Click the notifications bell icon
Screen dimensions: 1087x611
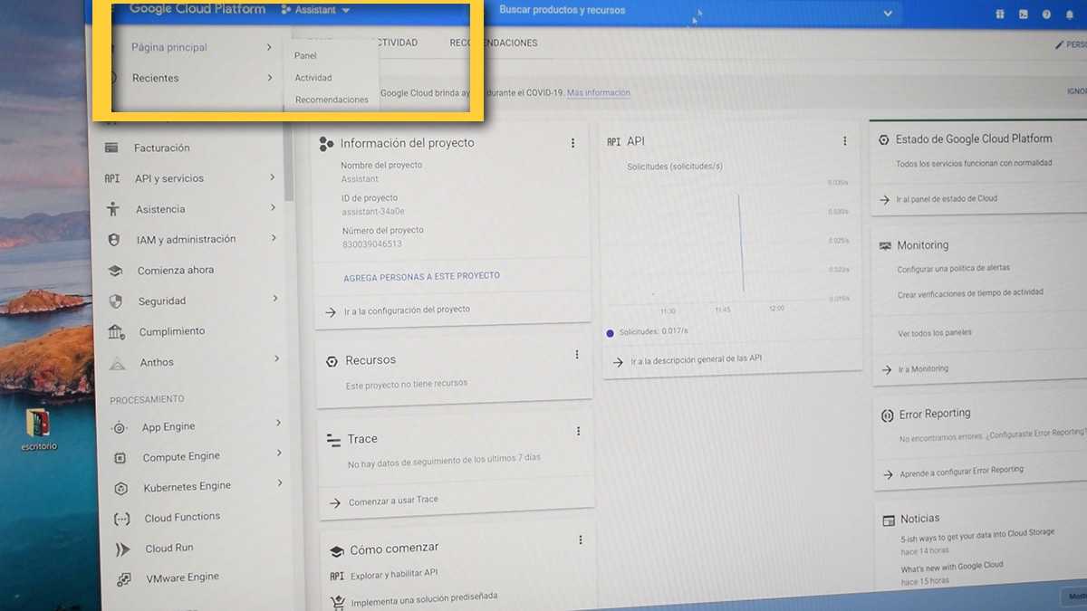1070,14
